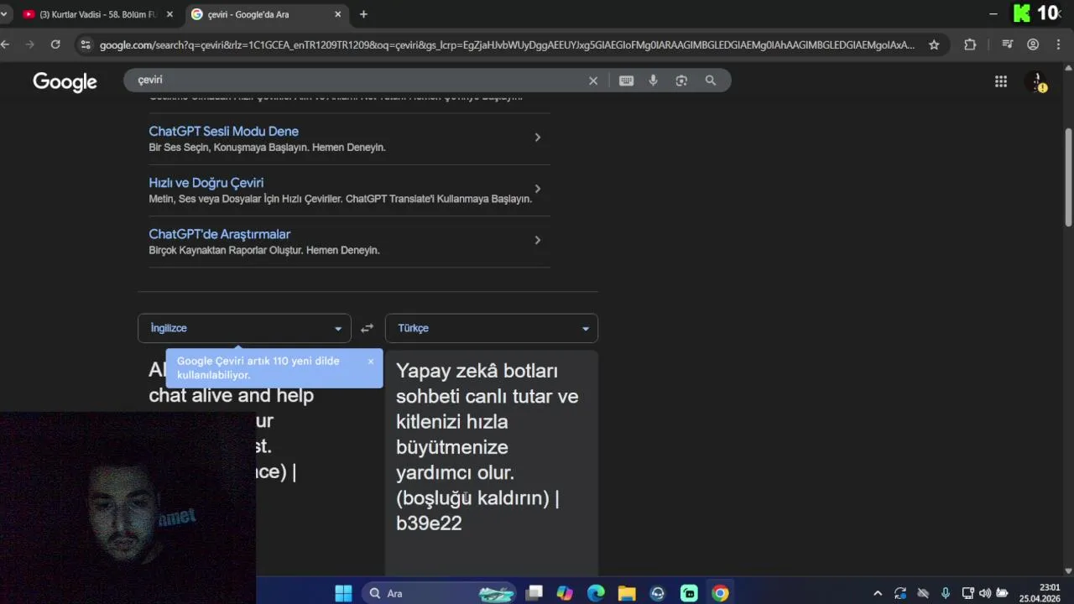Open File Explorer from the taskbar
1074x604 pixels.
(x=627, y=593)
